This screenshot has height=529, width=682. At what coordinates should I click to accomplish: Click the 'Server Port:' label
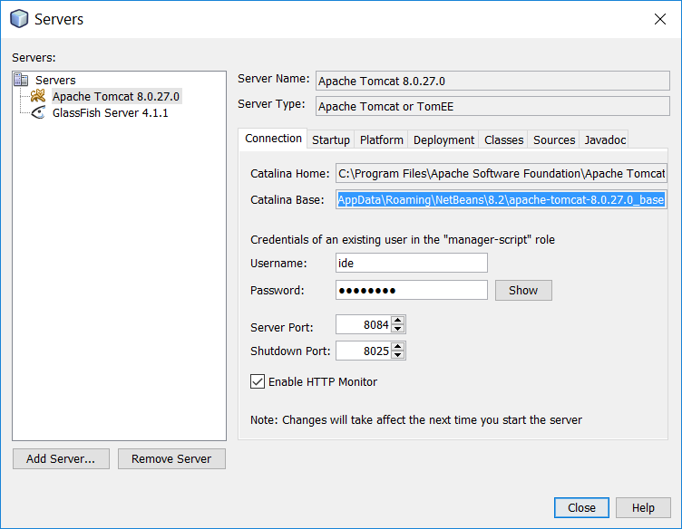click(x=281, y=327)
